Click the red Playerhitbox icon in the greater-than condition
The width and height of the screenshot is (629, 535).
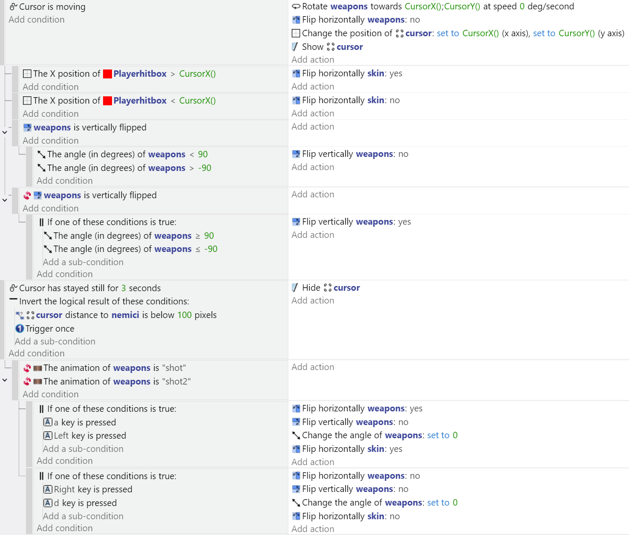(x=107, y=74)
